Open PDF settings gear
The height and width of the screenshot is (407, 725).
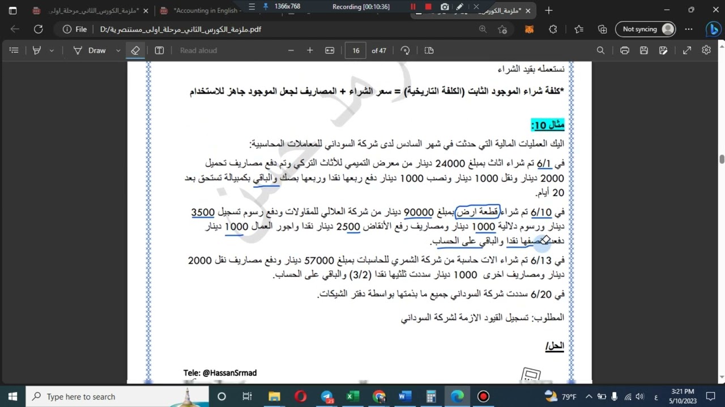tap(706, 50)
